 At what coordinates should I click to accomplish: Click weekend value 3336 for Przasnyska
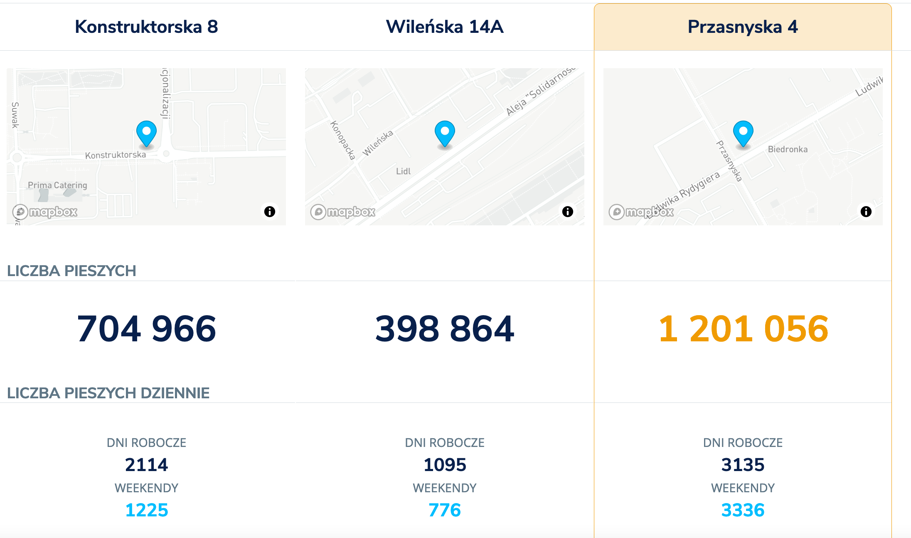click(743, 510)
